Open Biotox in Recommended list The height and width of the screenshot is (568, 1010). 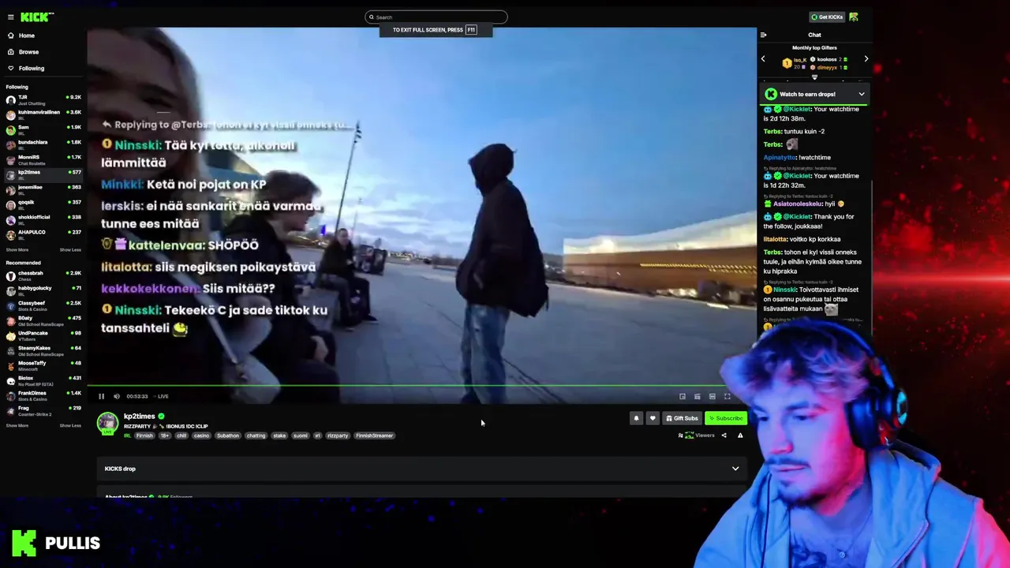click(x=43, y=381)
